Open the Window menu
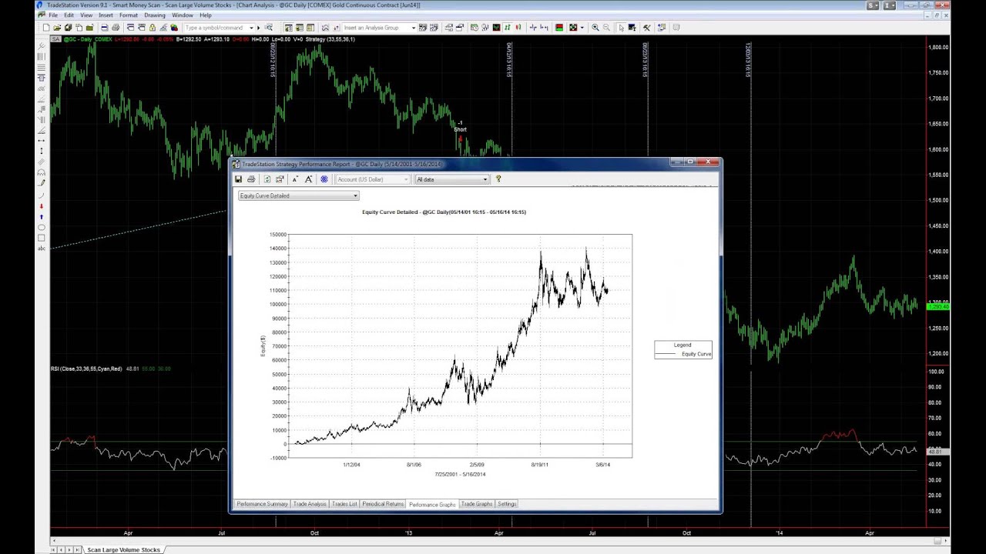The width and height of the screenshot is (986, 554). point(183,15)
